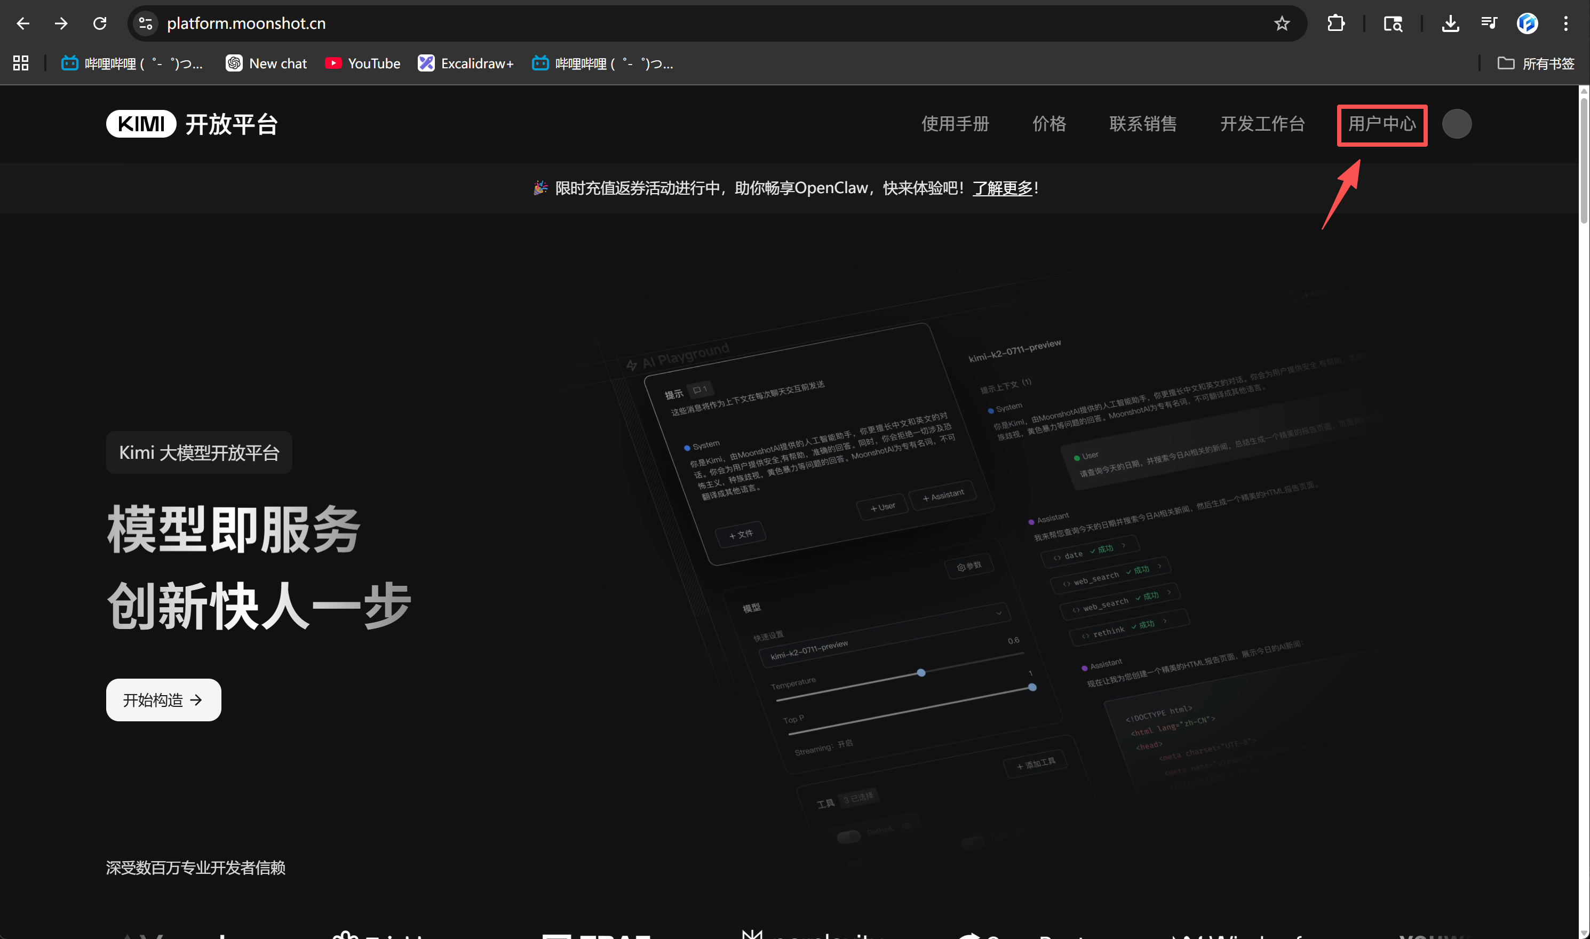1590x939 pixels.
Task: Open the tab search icon in the toolbar
Action: [1393, 23]
